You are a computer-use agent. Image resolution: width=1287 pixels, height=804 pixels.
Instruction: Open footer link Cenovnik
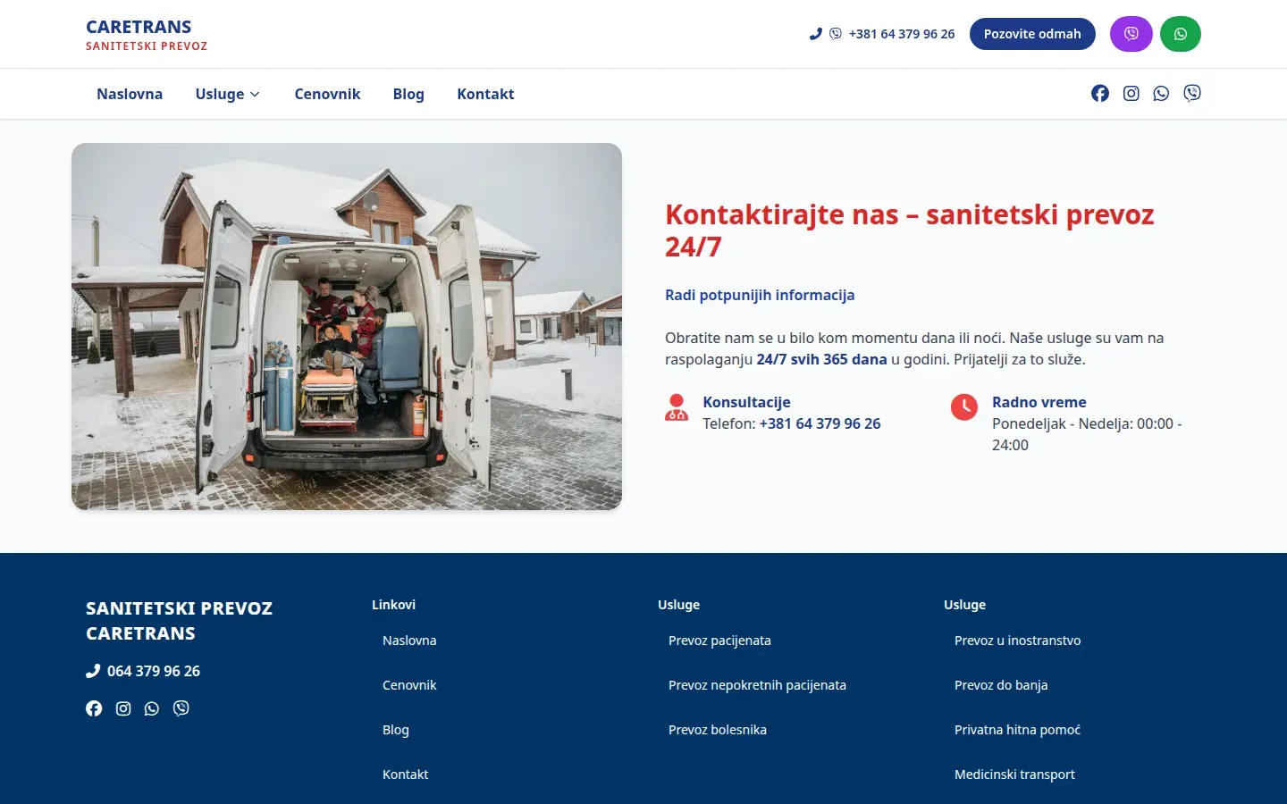pos(409,685)
